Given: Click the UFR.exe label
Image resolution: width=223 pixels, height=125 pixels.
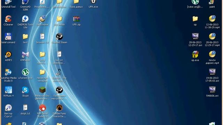Looking at the screenshot, I should pyautogui.click(x=93, y=7).
